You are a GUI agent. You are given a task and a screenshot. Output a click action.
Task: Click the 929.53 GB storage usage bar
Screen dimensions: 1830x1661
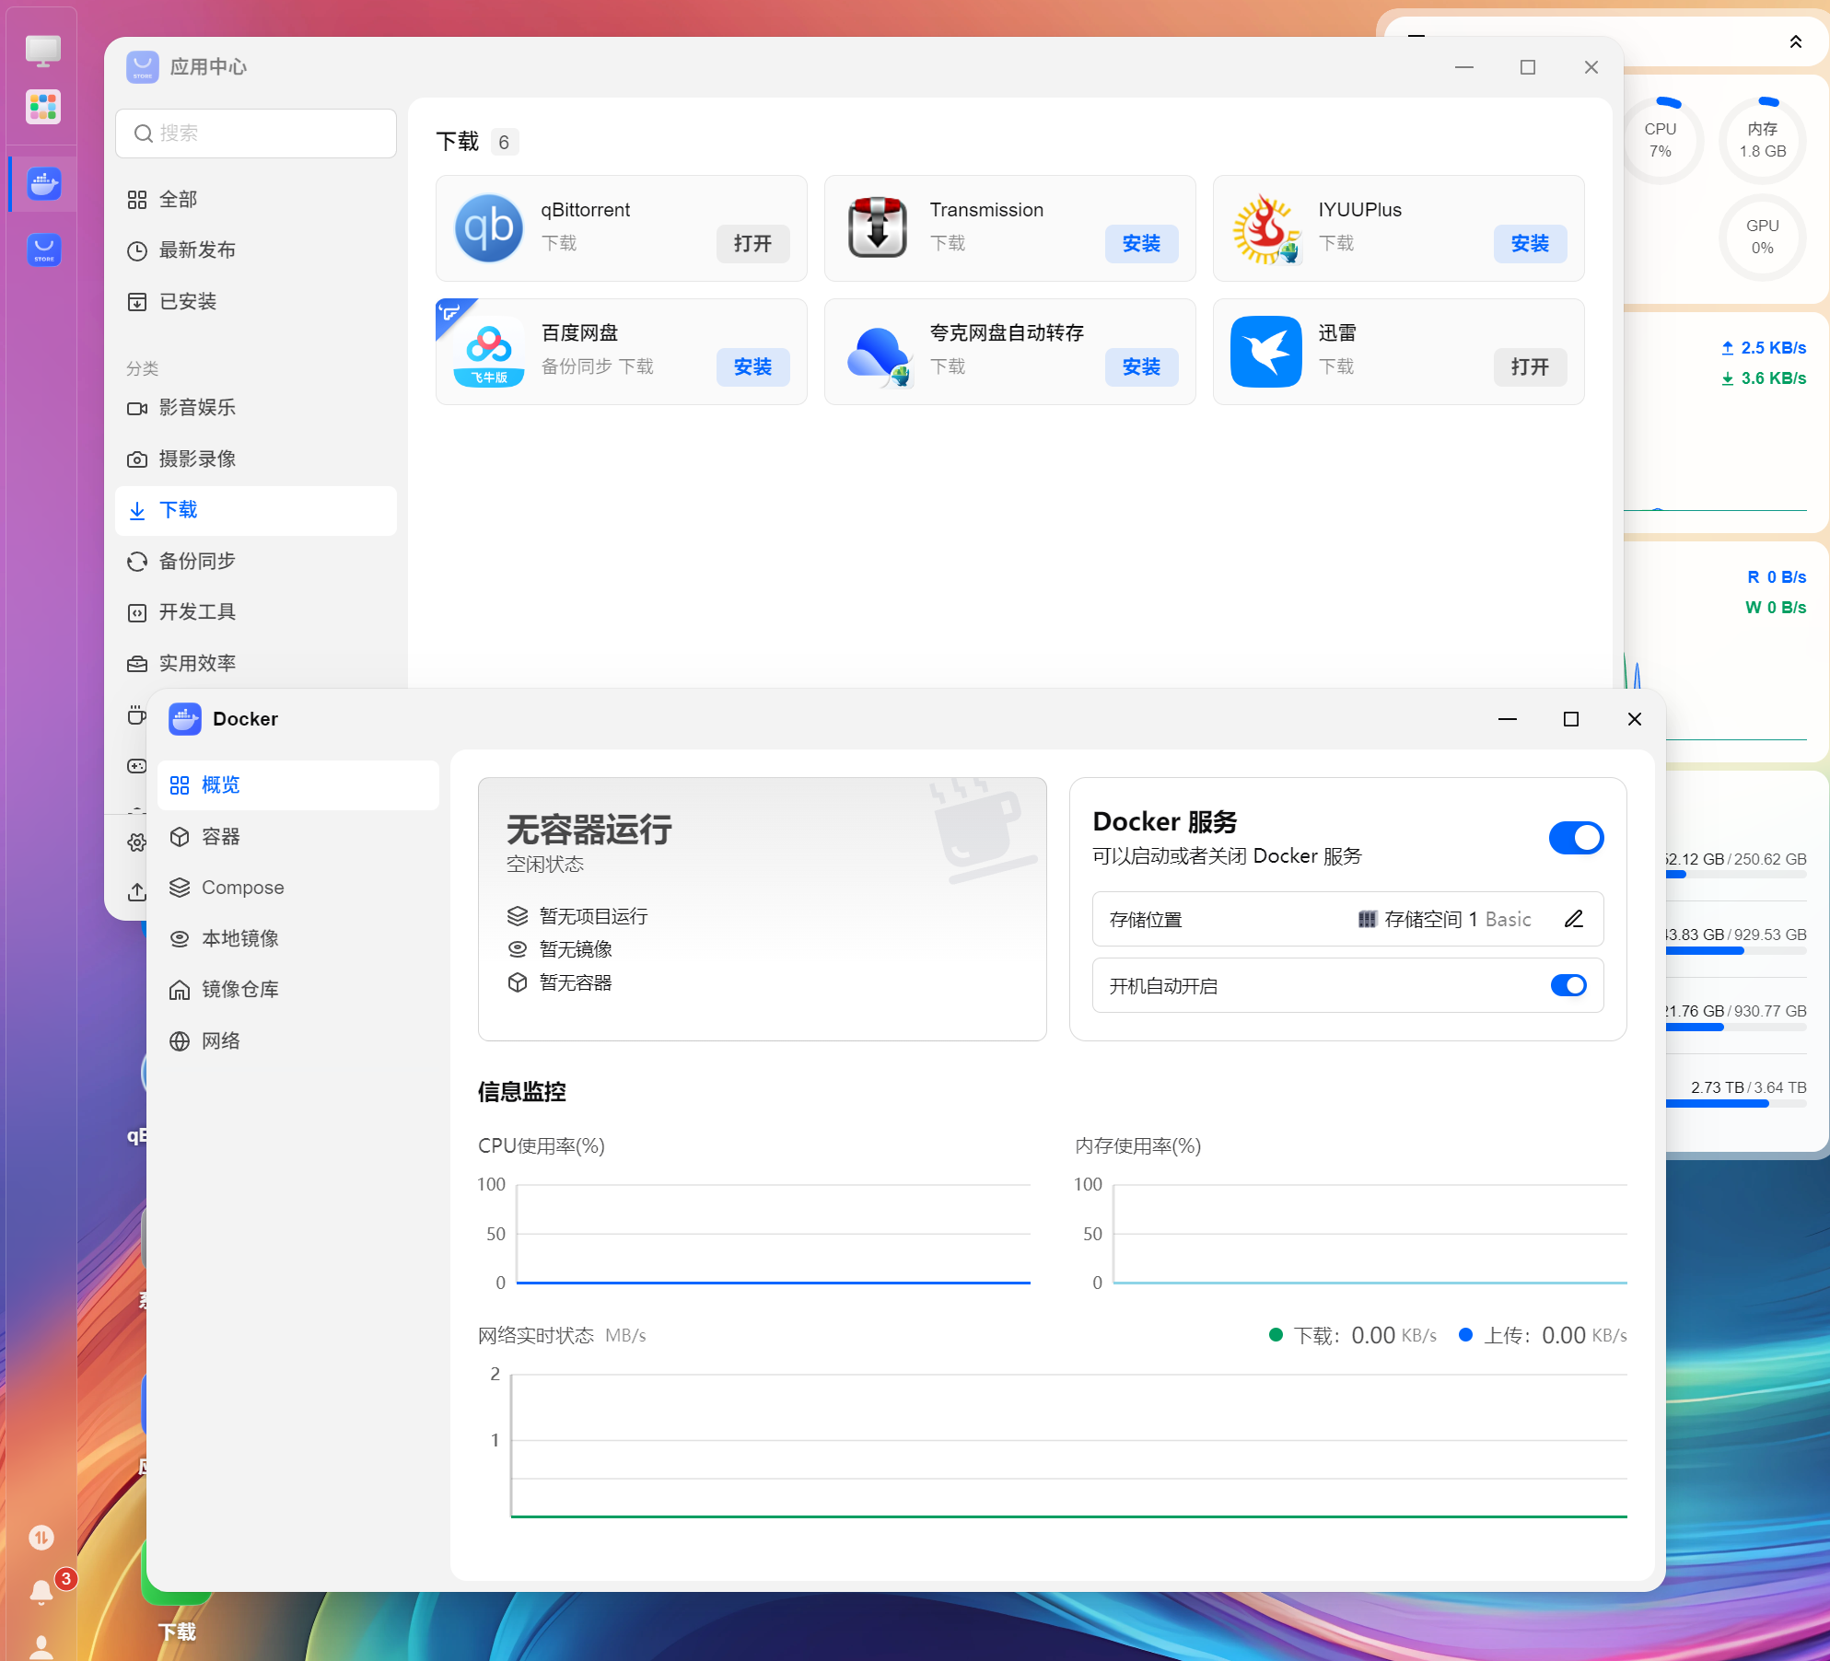(x=1736, y=951)
